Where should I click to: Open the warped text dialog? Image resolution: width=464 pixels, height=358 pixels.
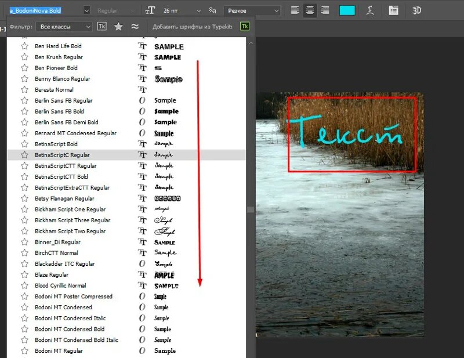click(370, 10)
